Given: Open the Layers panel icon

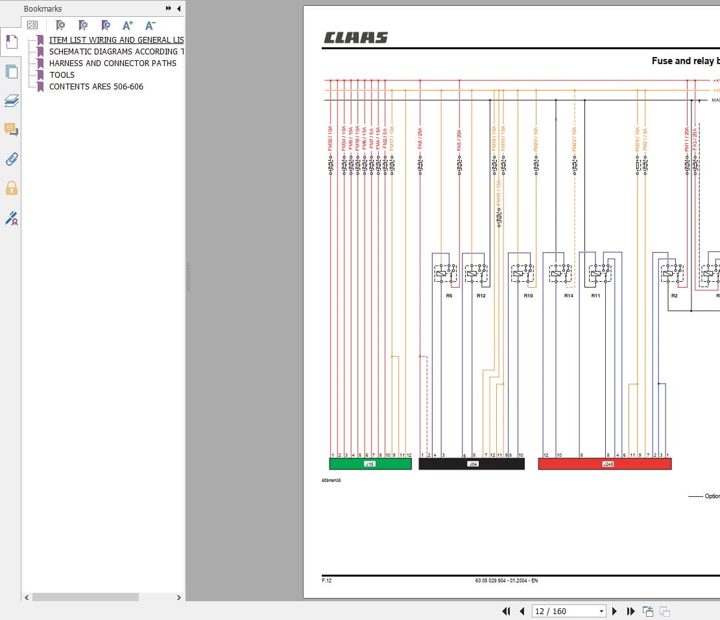Looking at the screenshot, I should (12, 100).
